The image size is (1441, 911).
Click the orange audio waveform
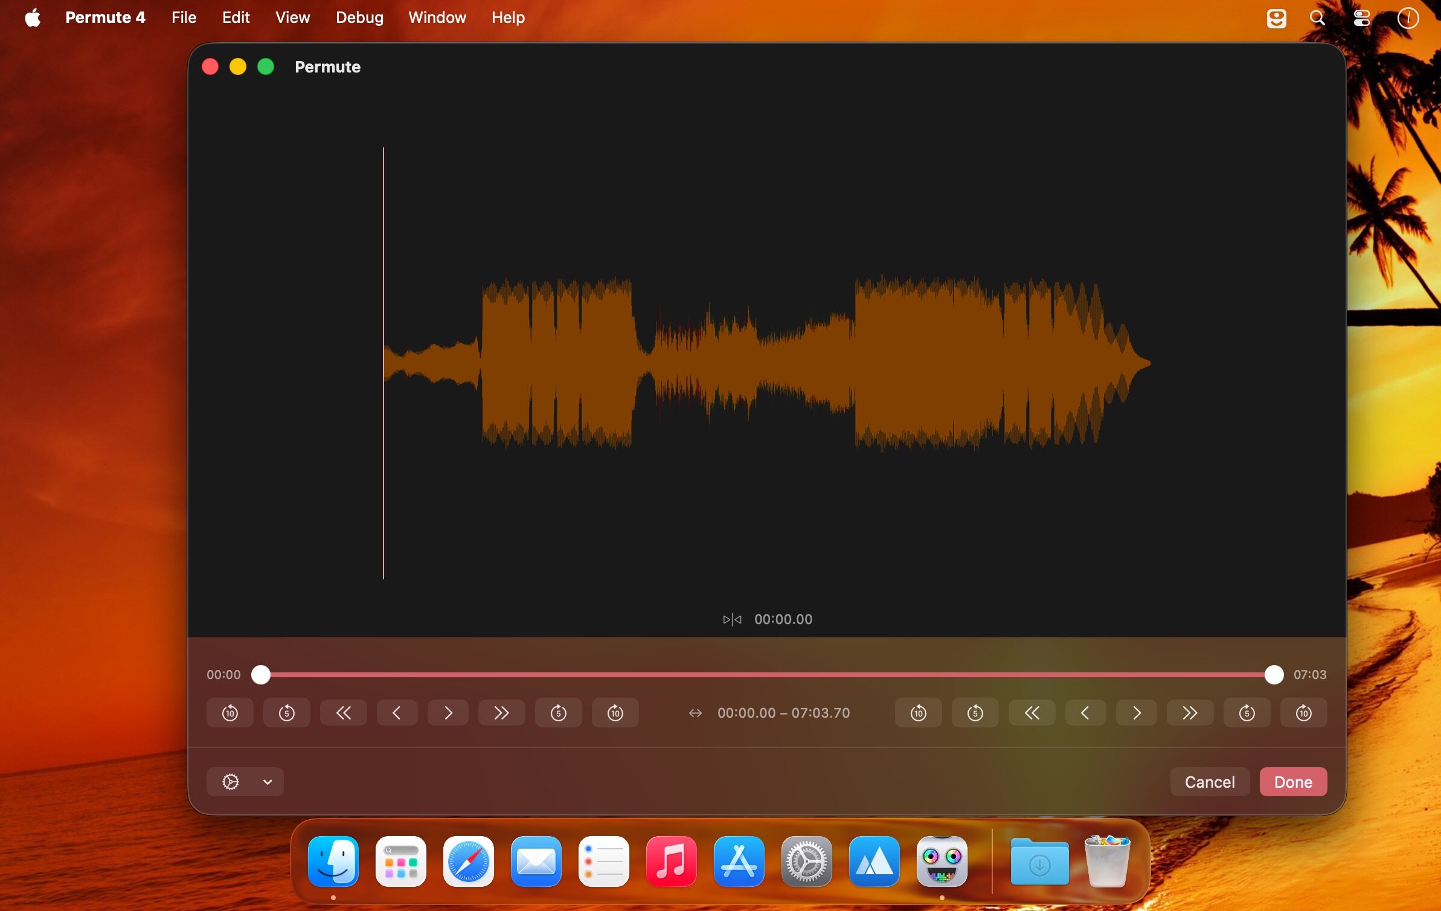767,363
